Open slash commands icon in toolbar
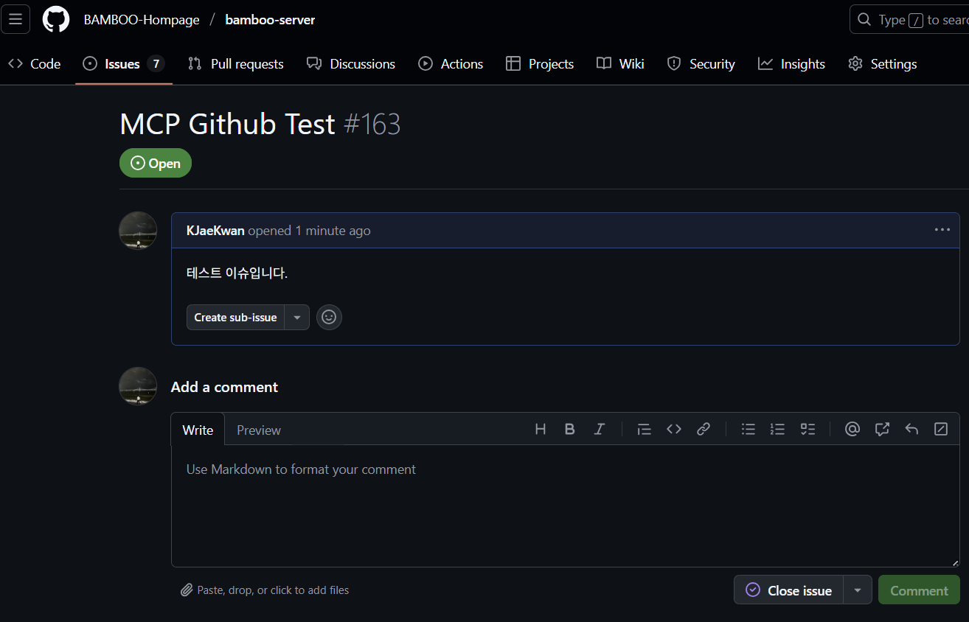The height and width of the screenshot is (622, 969). [x=941, y=429]
